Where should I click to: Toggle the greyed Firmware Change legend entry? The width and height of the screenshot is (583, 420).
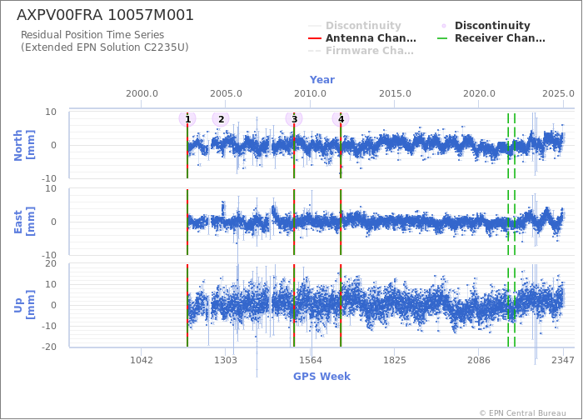[361, 51]
